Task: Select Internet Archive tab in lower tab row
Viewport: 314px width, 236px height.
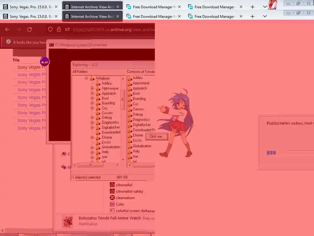Action: (92, 17)
